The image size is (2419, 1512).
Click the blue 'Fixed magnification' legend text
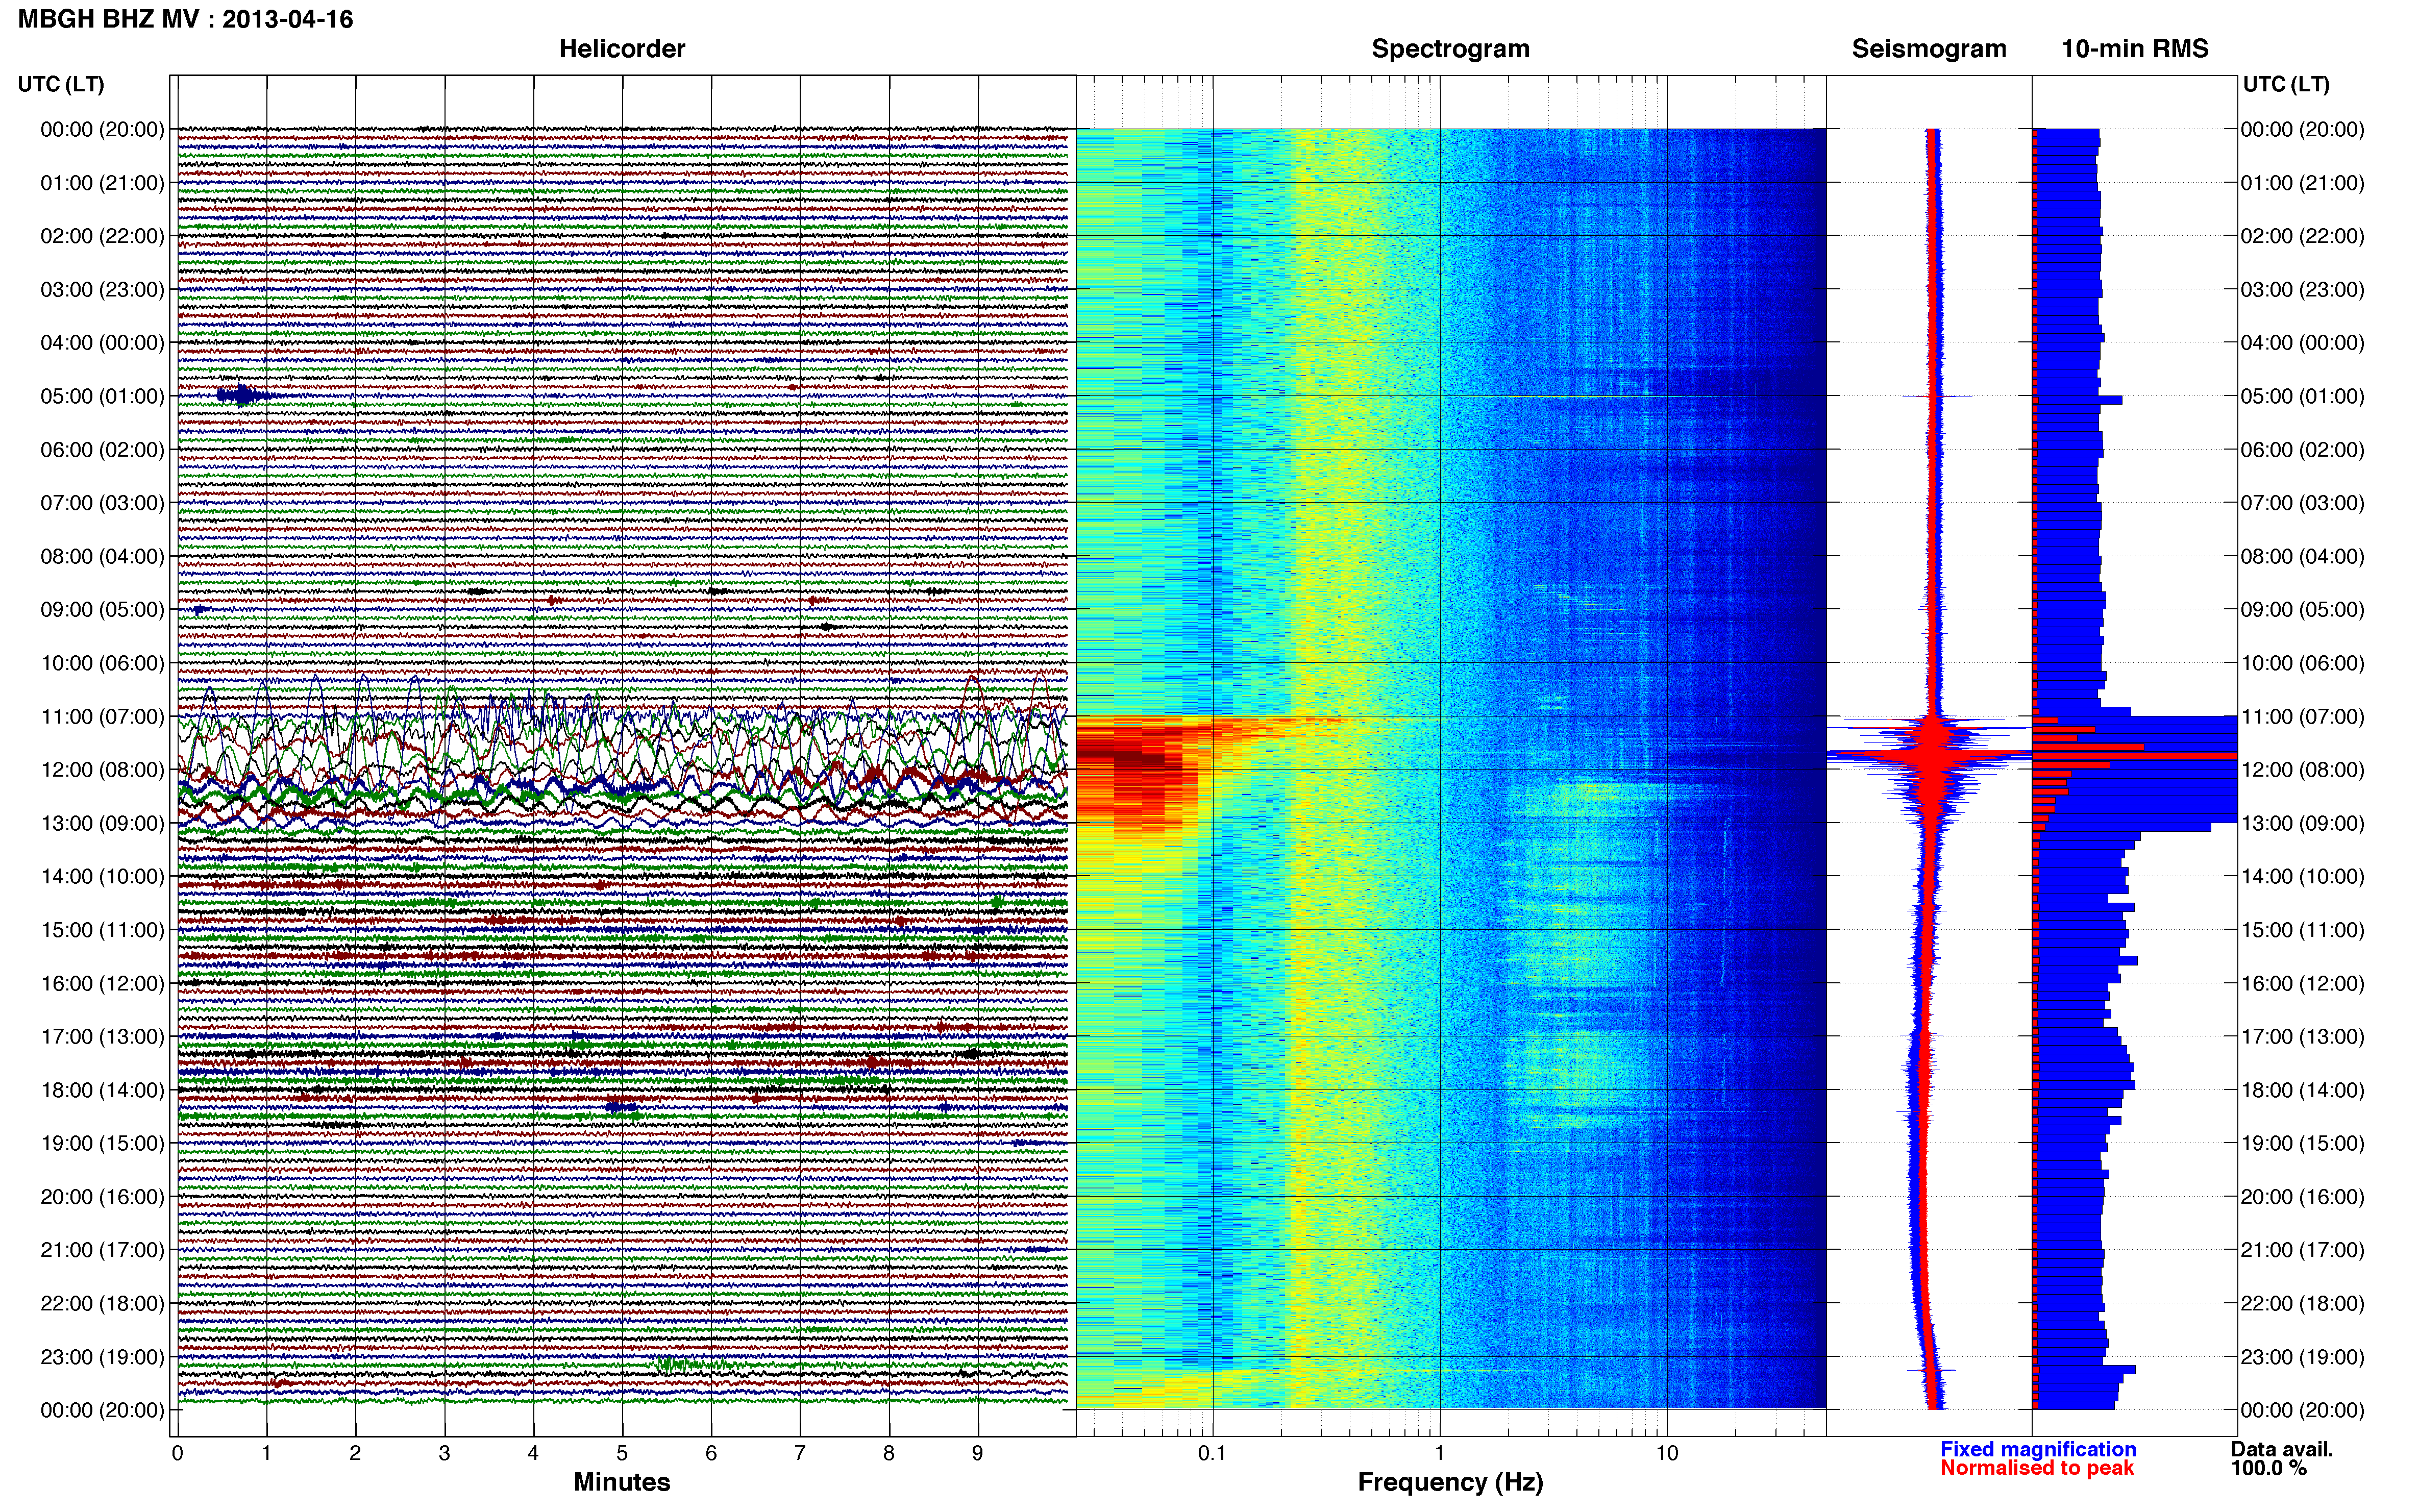point(2038,1449)
